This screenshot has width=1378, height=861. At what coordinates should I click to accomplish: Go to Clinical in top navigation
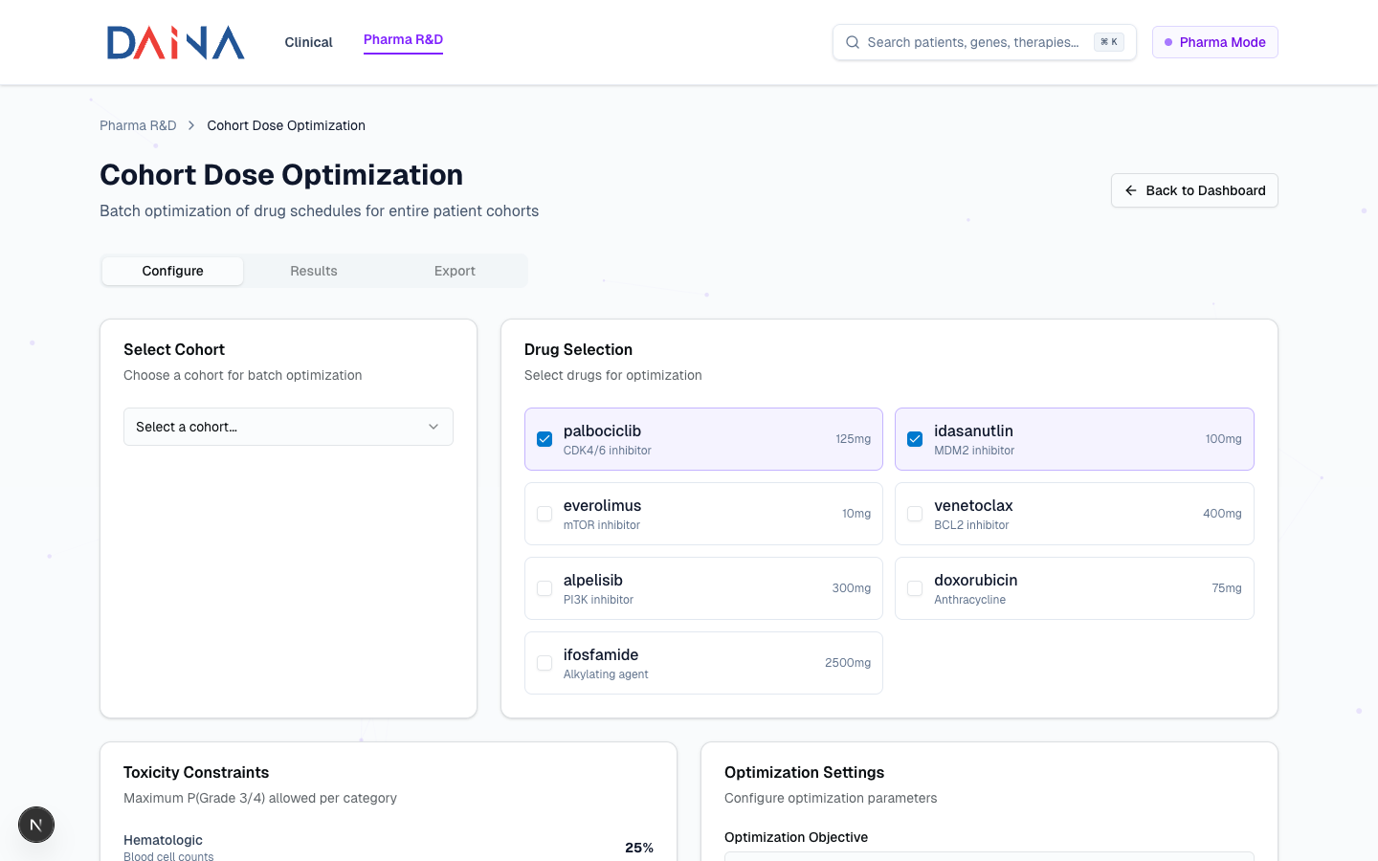point(308,42)
